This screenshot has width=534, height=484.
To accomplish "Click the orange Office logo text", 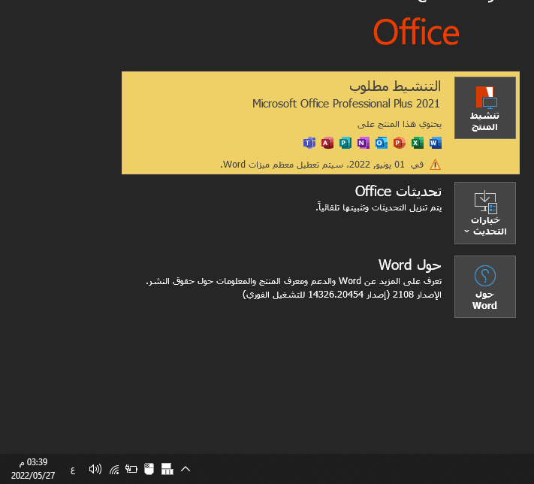I will pos(416,32).
